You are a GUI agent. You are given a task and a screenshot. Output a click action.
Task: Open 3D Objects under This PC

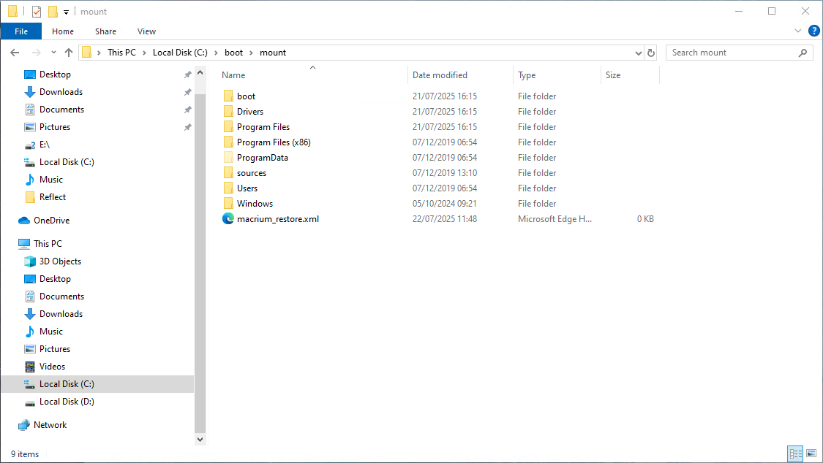[60, 261]
